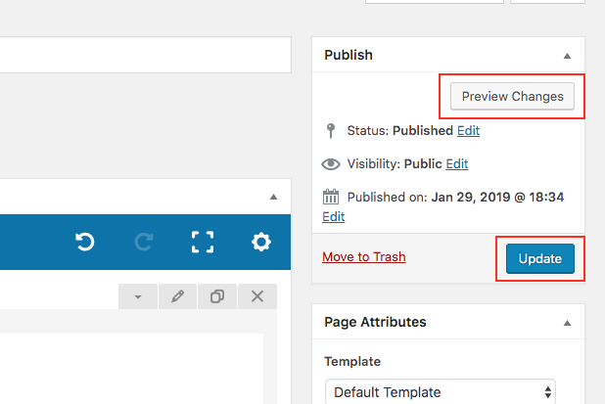The height and width of the screenshot is (404, 605).
Task: Collapse the Publish panel
Action: (567, 56)
